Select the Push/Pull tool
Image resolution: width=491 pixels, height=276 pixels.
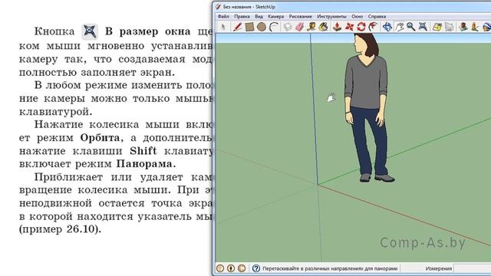pyautogui.click(x=337, y=27)
